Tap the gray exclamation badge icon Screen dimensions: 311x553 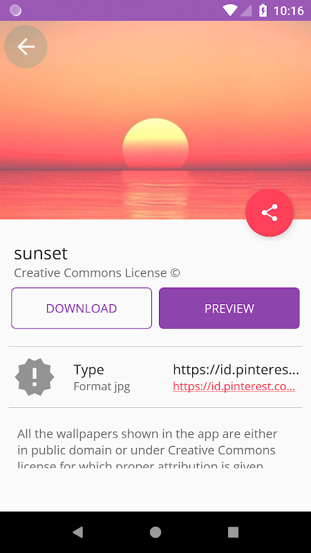click(35, 377)
